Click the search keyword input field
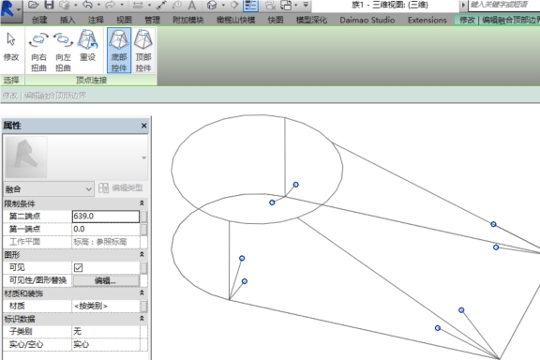This screenshot has width=540, height=360. point(503,5)
